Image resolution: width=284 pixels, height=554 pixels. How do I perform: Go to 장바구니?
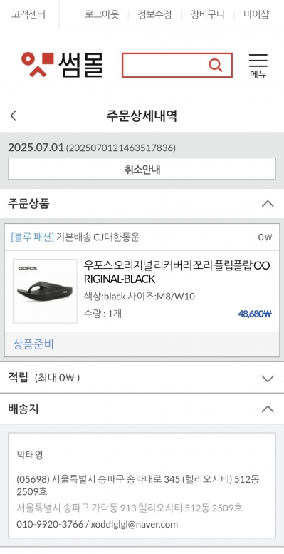[x=207, y=14]
